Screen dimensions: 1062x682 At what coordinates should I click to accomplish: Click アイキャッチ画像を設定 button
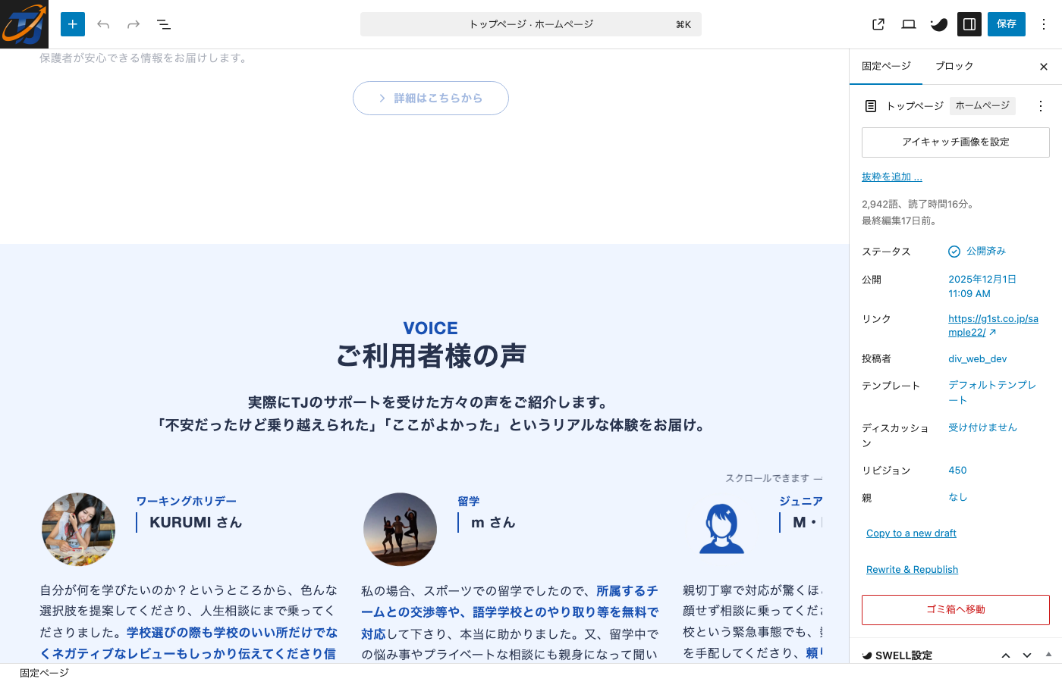[955, 142]
